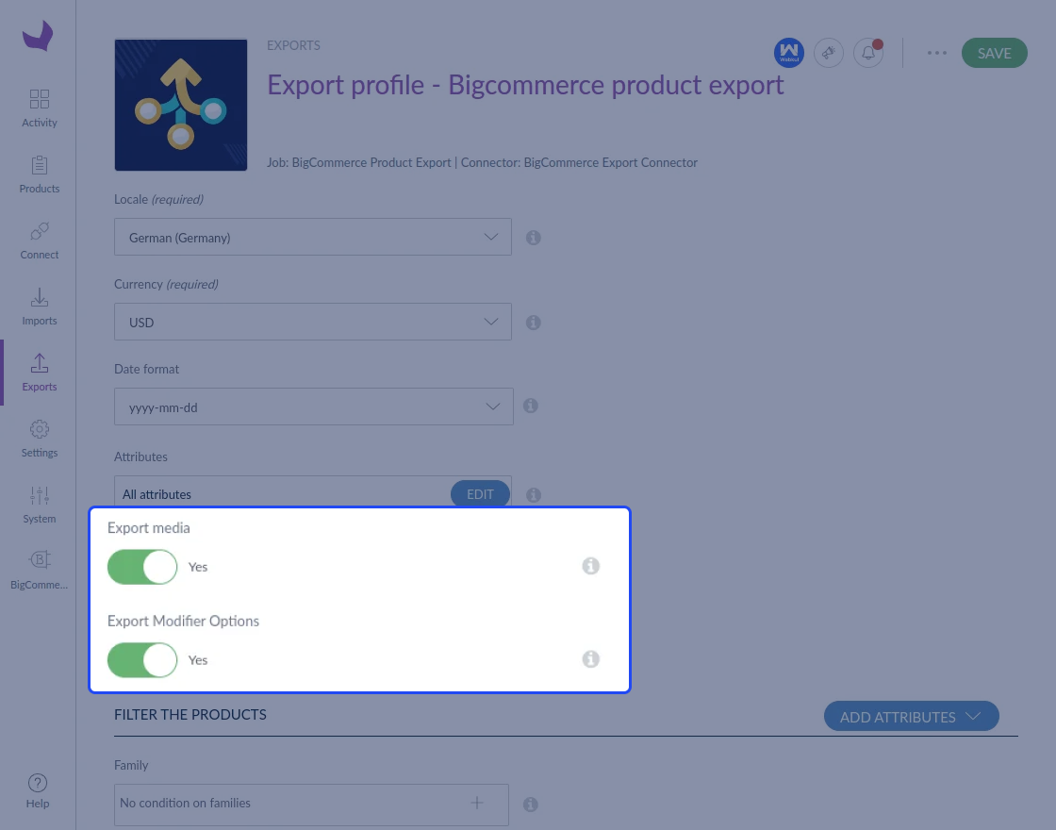Open the Locale dropdown showing German (Germany)
1056x830 pixels.
pyautogui.click(x=312, y=237)
